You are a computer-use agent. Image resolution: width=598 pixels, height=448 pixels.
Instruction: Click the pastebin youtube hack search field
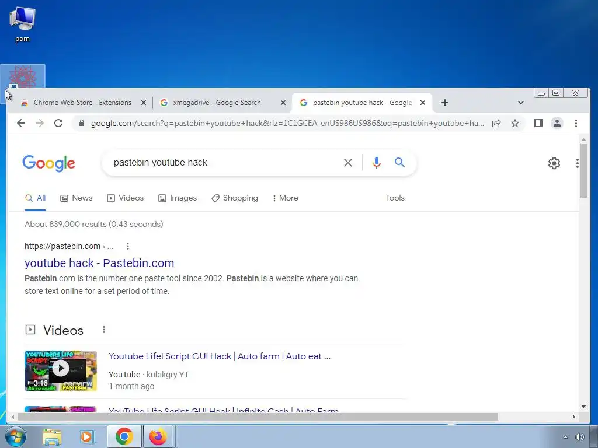pos(225,163)
